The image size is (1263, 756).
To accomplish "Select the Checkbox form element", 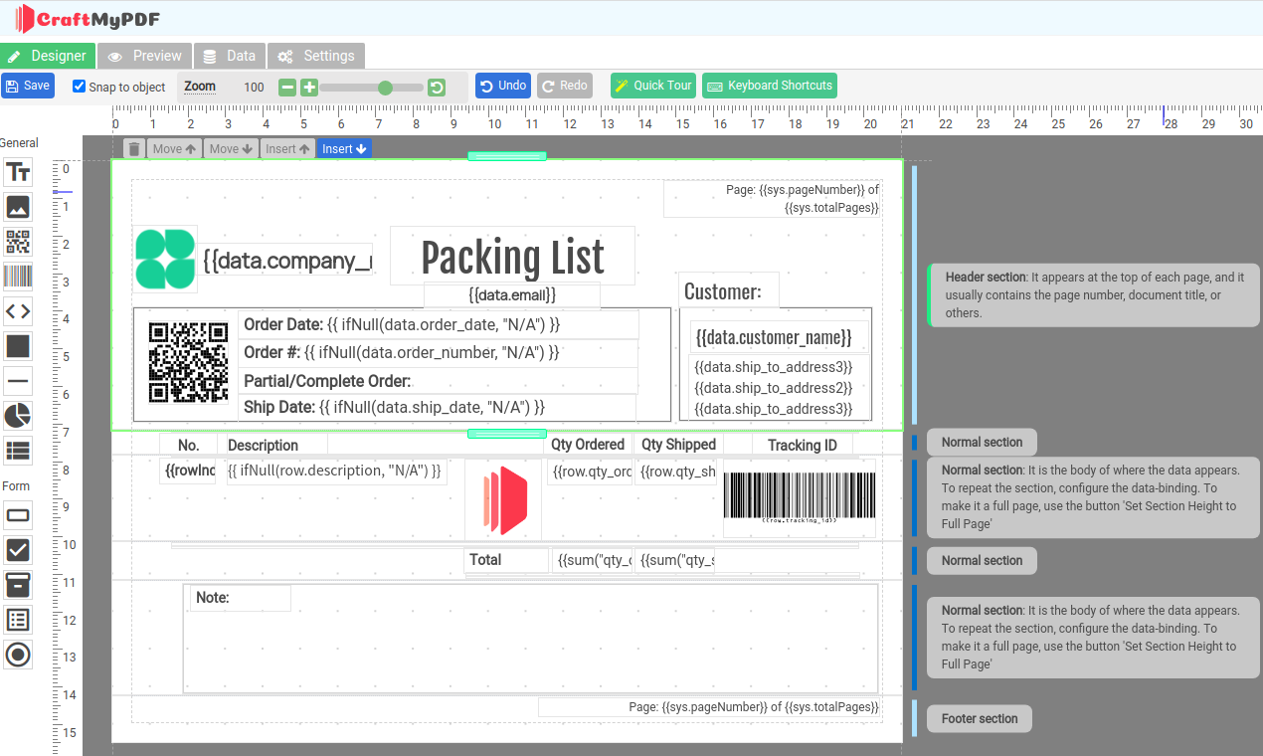I will pos(17,550).
